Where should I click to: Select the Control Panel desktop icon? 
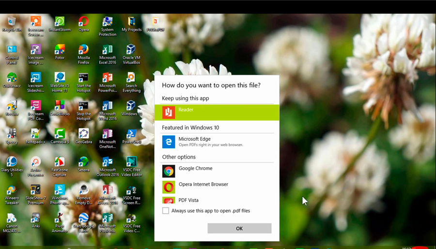pyautogui.click(x=12, y=55)
